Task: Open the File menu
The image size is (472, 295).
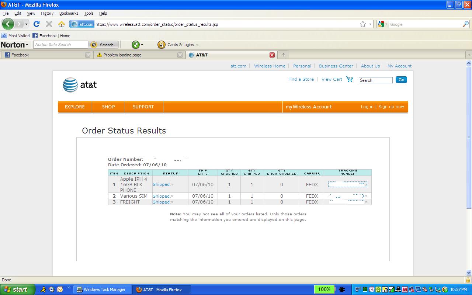Action: (6, 13)
